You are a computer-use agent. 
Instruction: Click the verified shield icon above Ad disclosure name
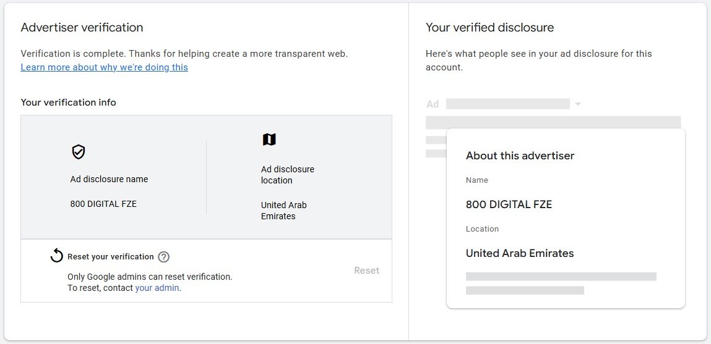click(79, 152)
